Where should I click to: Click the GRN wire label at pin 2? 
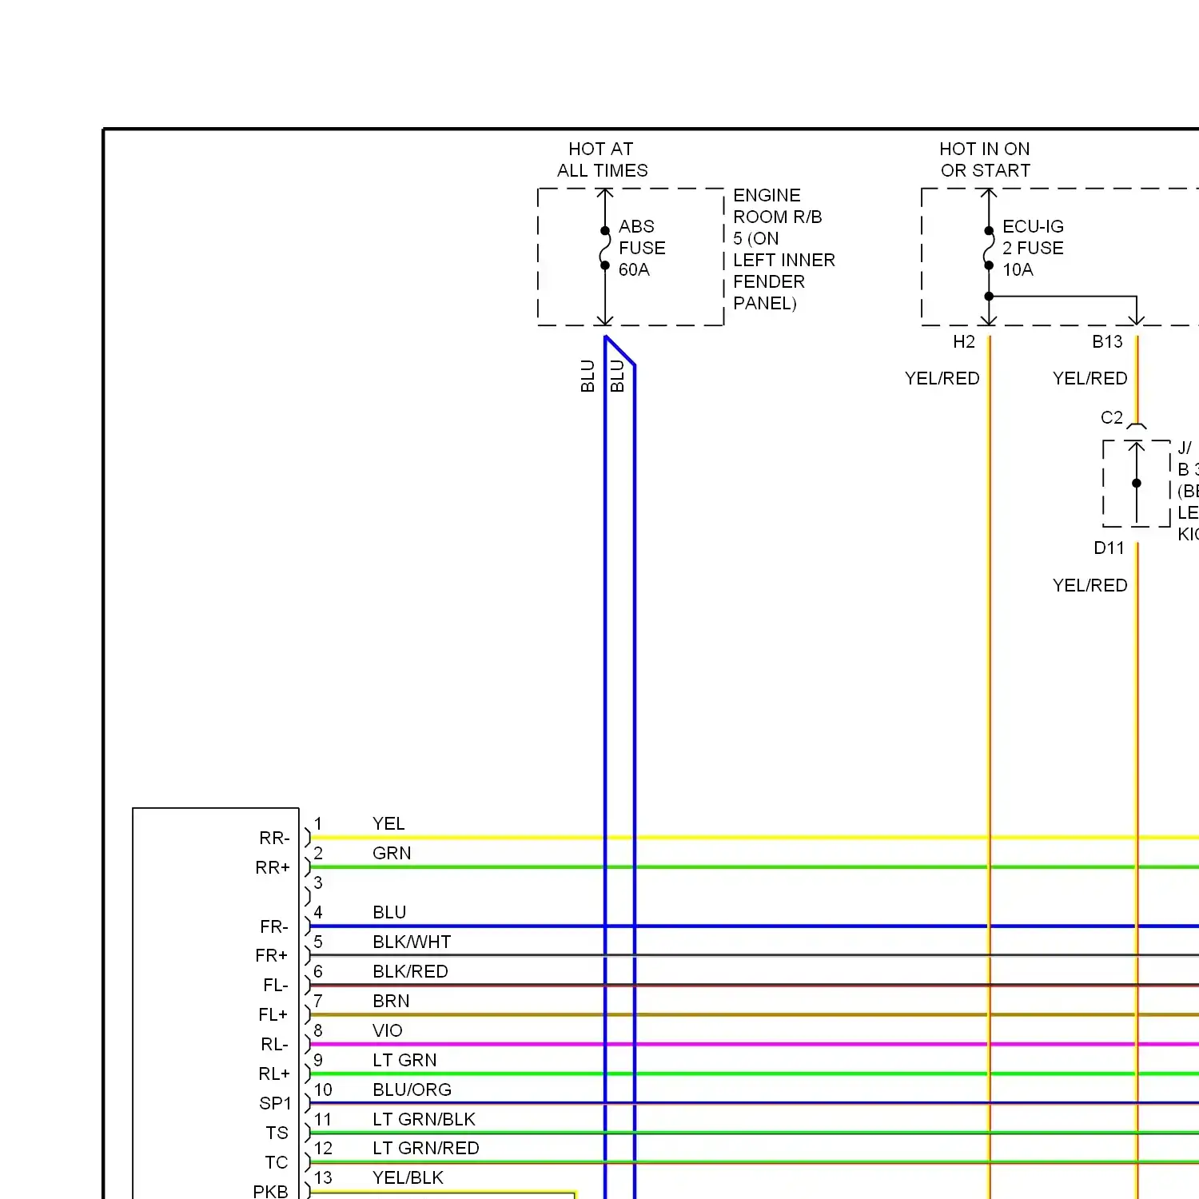(x=392, y=854)
